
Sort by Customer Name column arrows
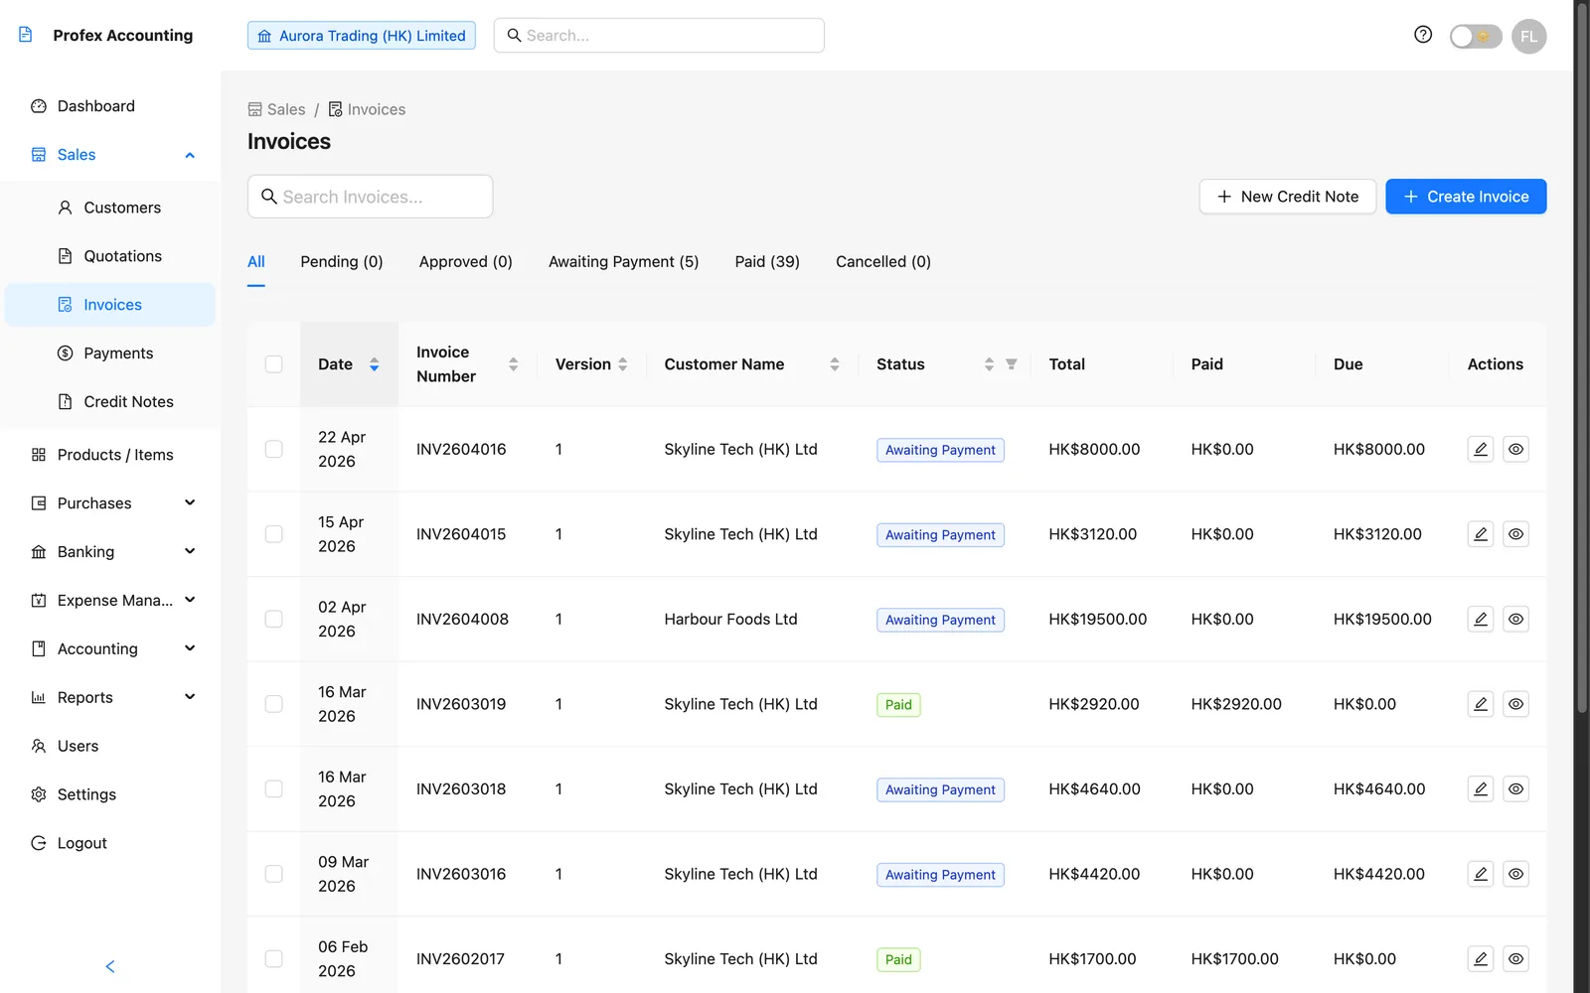click(835, 364)
